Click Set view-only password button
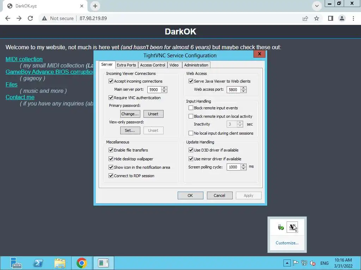The image size is (361, 270). [x=130, y=130]
